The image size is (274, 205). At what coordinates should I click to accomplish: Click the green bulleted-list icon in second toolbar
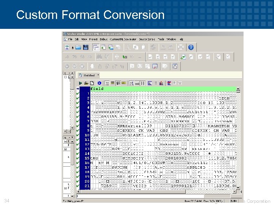pos(125,57)
